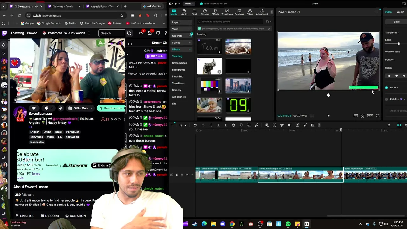This screenshot has width=407, height=229.
Task: Collapse the Stream Chat panel arrow
Action: (x=130, y=44)
